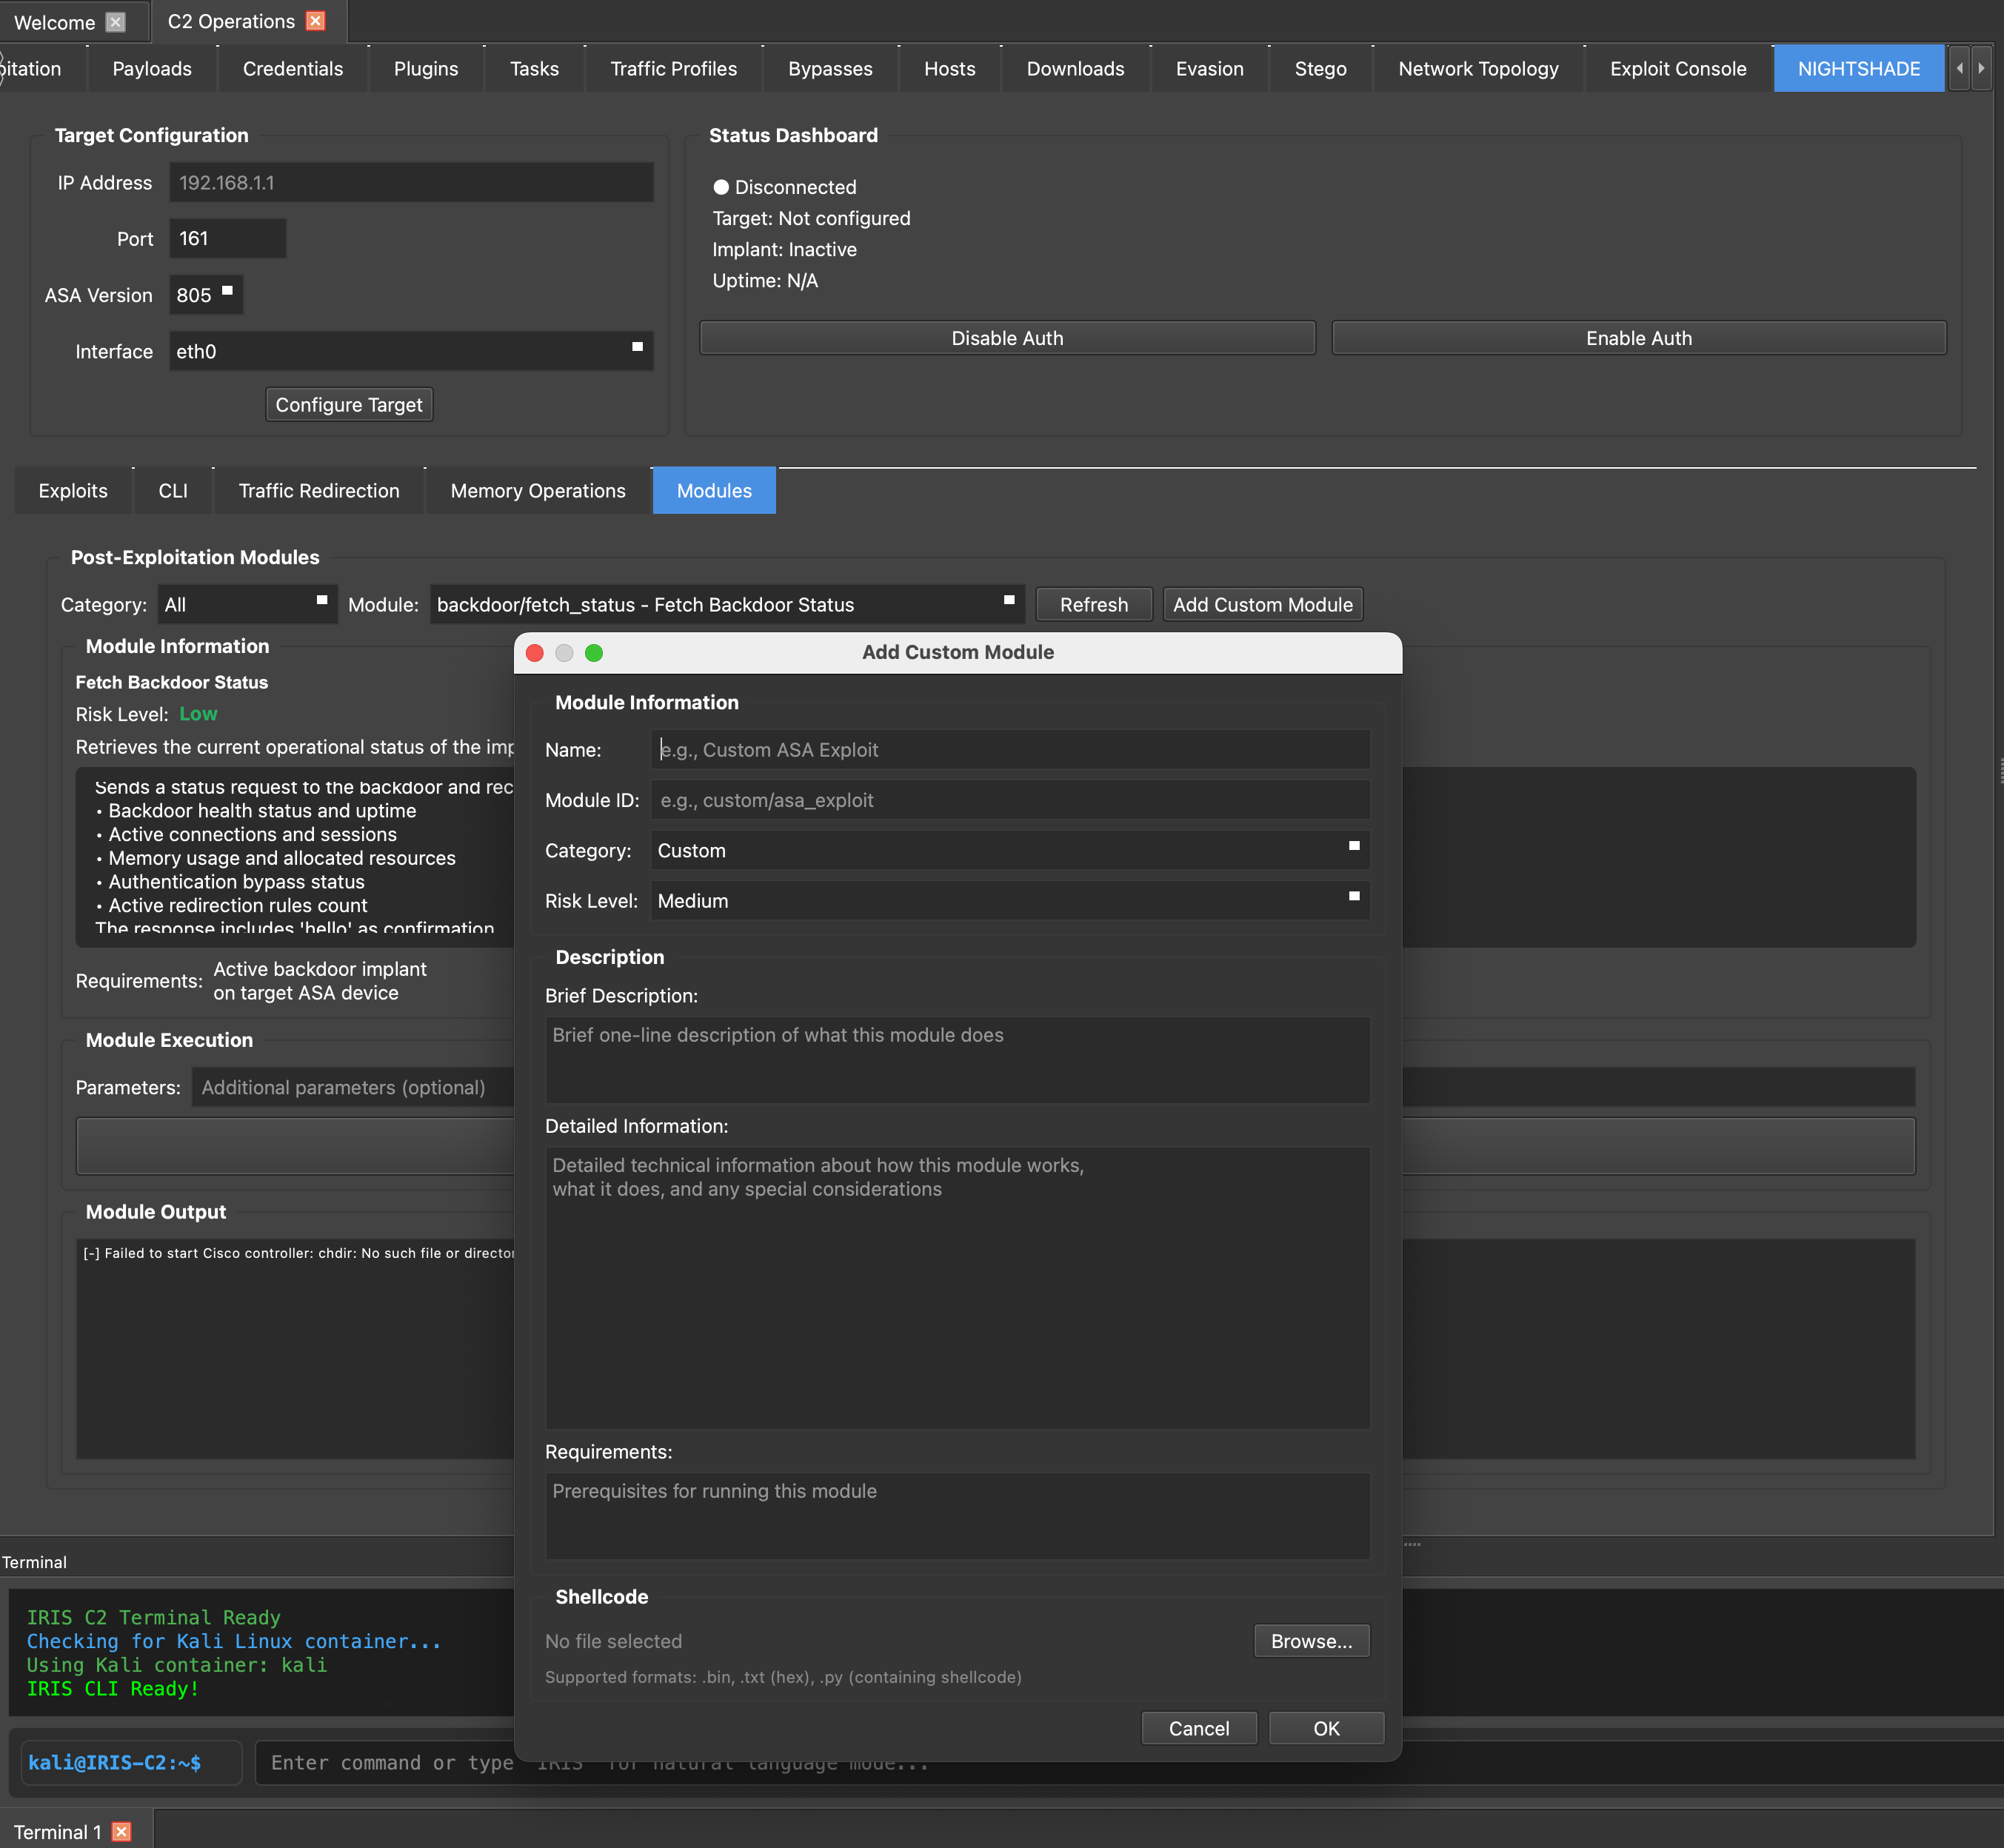Switch to the Memory Operations tab

(x=537, y=491)
